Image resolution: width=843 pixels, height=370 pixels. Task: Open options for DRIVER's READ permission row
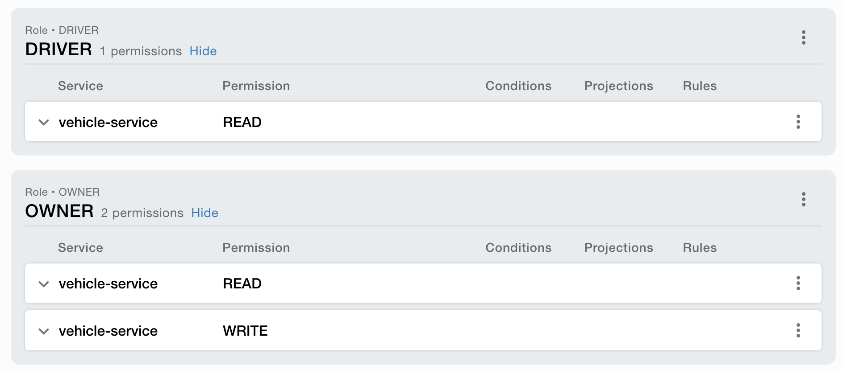pyautogui.click(x=798, y=121)
